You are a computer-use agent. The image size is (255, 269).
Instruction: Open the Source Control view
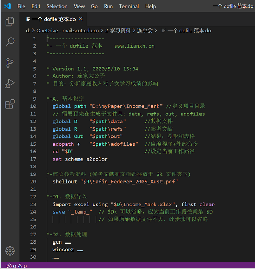pos(10,63)
